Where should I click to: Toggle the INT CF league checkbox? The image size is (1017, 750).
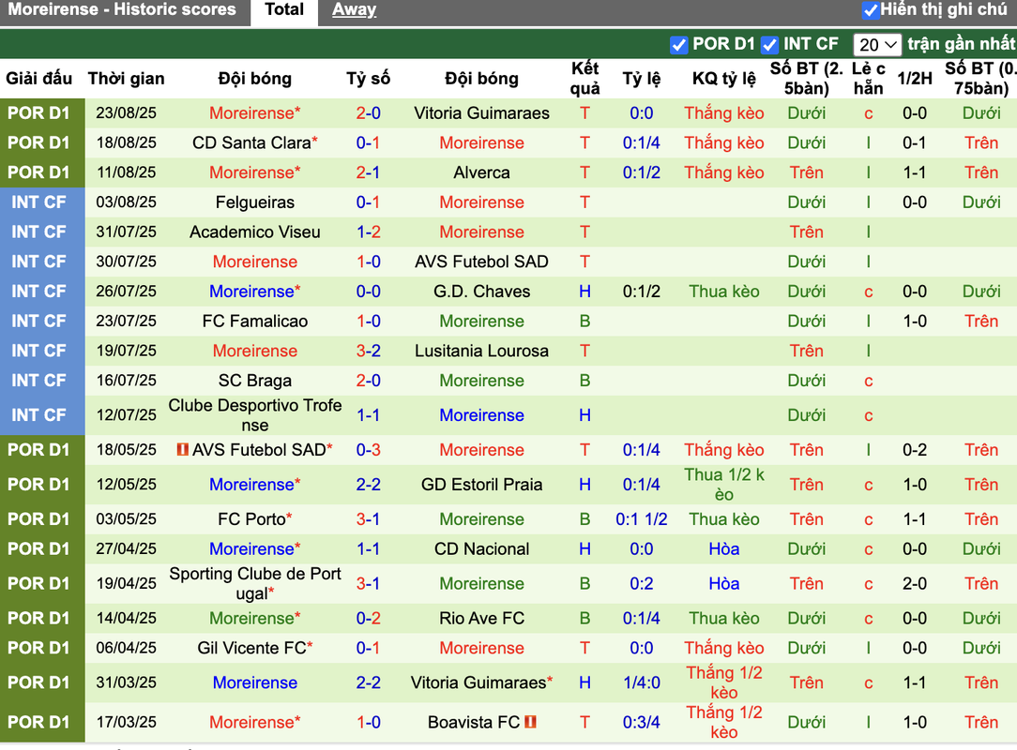pyautogui.click(x=770, y=45)
